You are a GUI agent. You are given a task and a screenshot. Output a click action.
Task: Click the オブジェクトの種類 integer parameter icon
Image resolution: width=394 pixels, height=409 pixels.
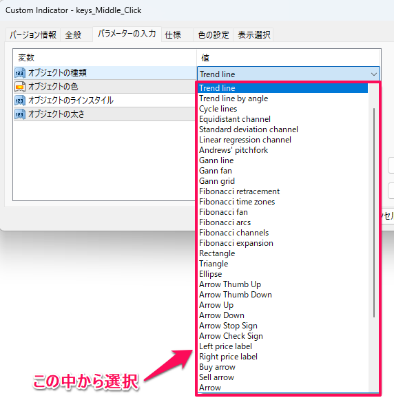click(x=20, y=73)
